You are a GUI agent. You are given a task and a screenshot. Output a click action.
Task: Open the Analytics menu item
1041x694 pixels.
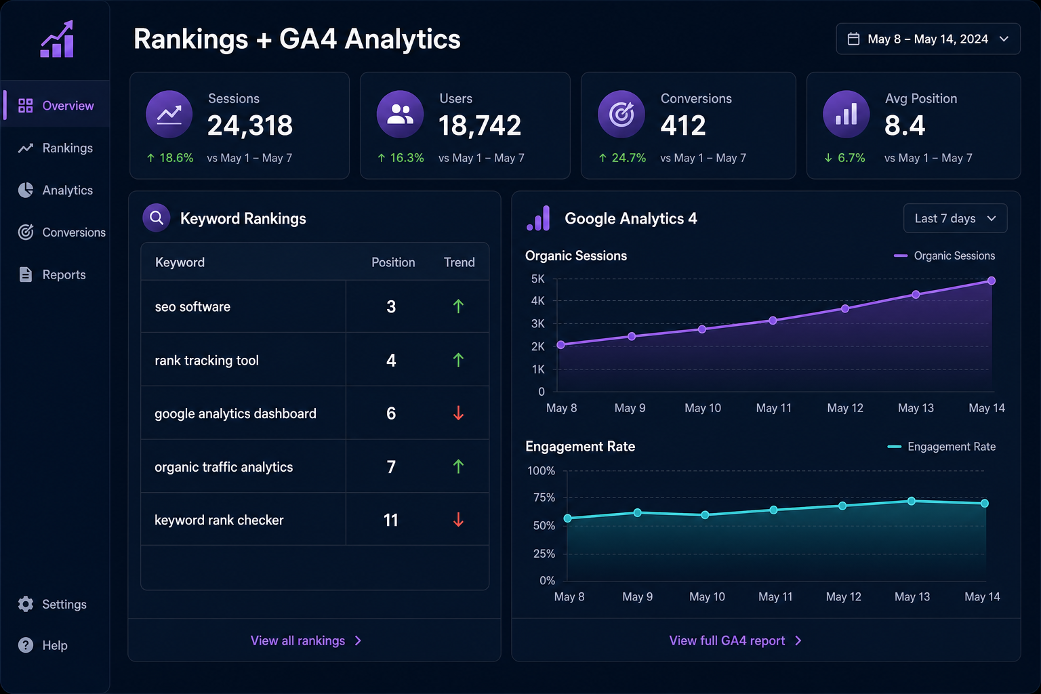(x=56, y=190)
